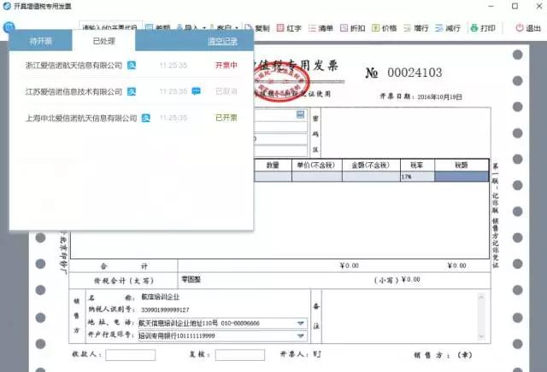Switch to the 待开票 tab
547x372 pixels.
click(x=40, y=41)
